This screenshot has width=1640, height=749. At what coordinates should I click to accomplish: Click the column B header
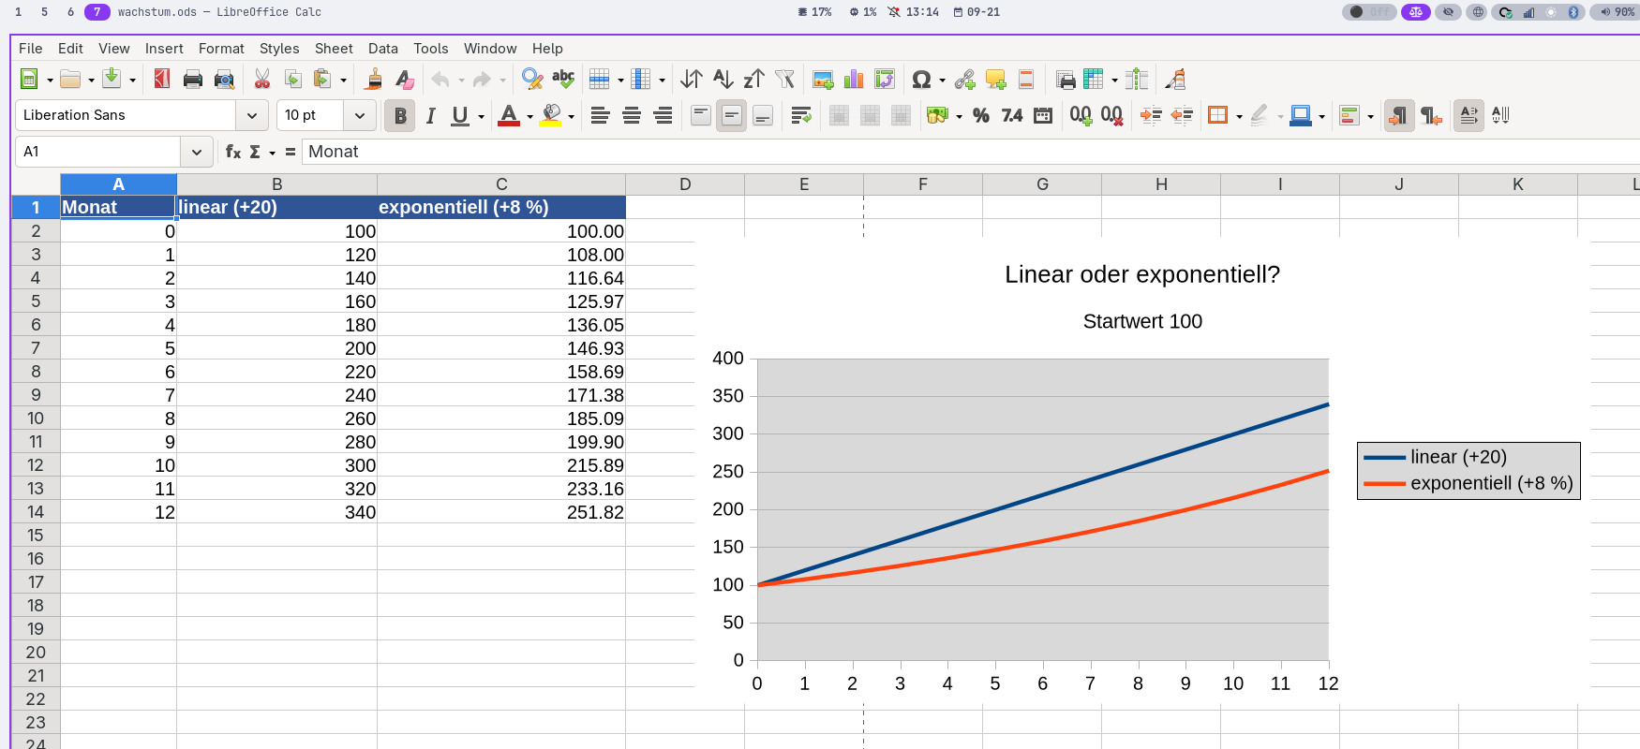click(x=276, y=184)
